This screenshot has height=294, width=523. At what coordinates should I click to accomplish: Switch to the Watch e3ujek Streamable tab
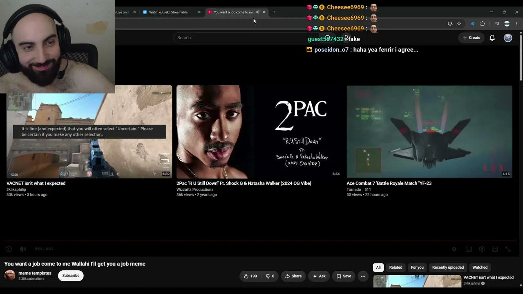click(168, 12)
